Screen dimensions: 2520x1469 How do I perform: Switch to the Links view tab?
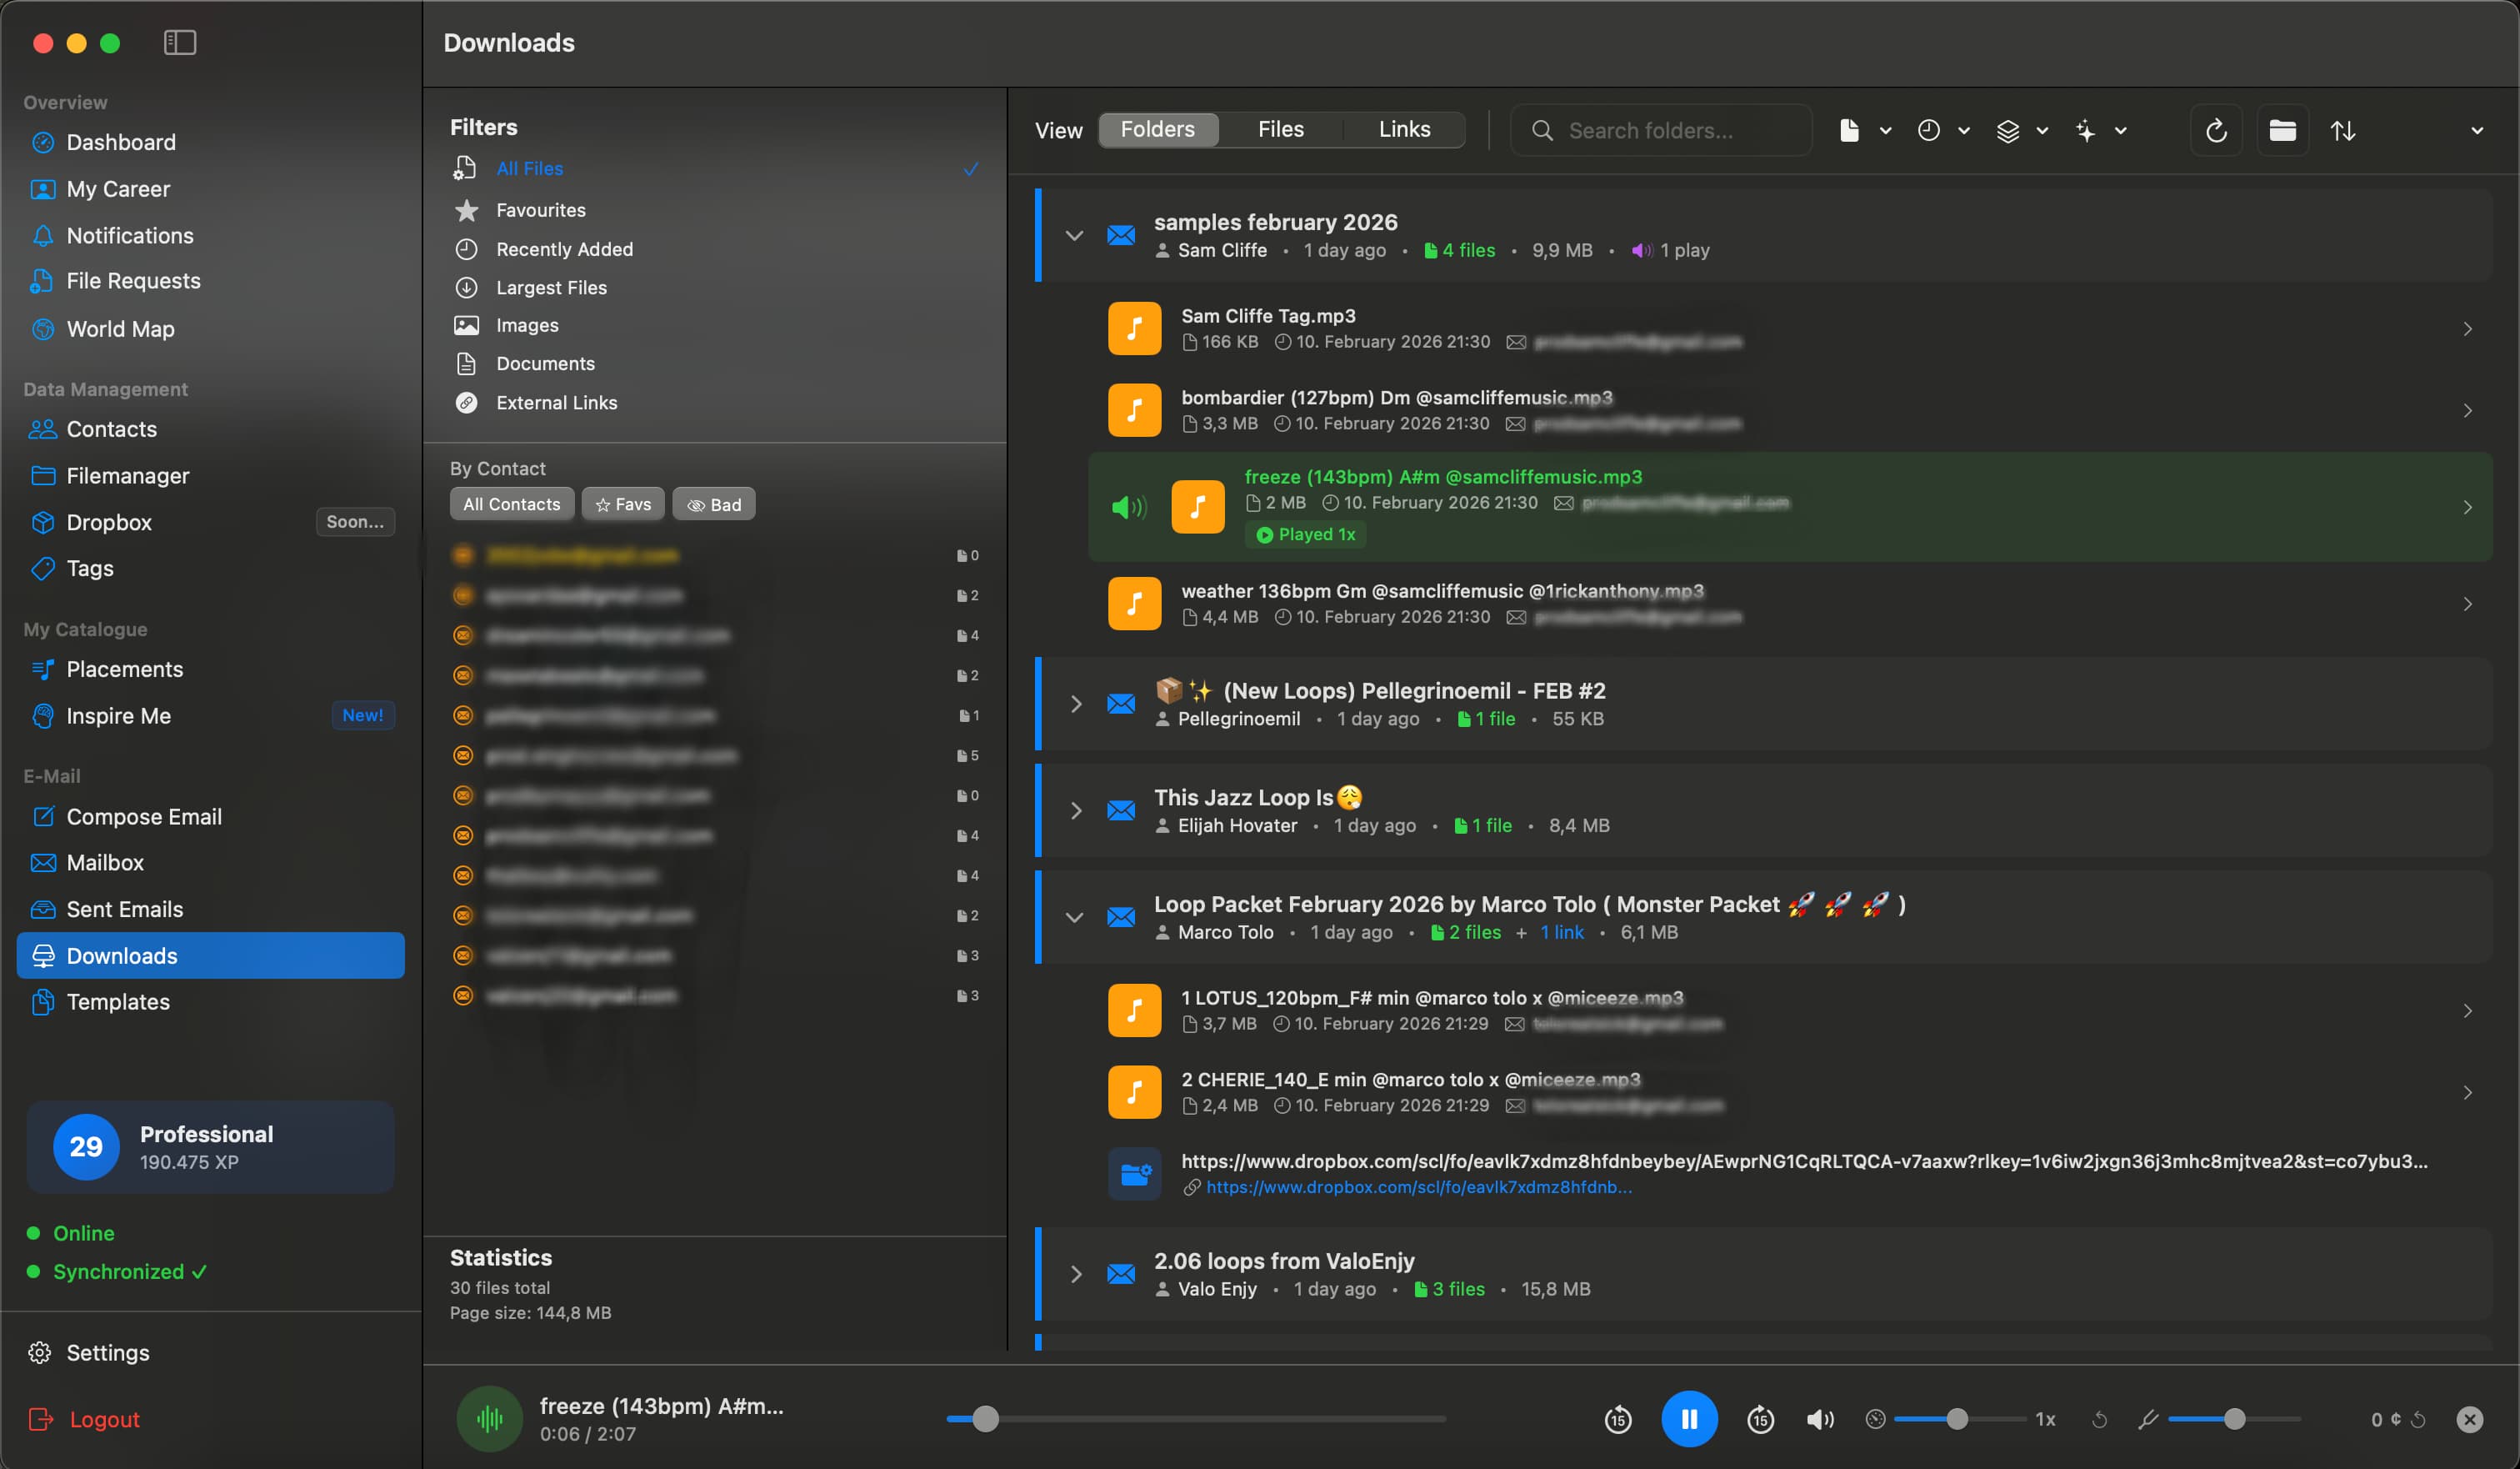pos(1403,129)
